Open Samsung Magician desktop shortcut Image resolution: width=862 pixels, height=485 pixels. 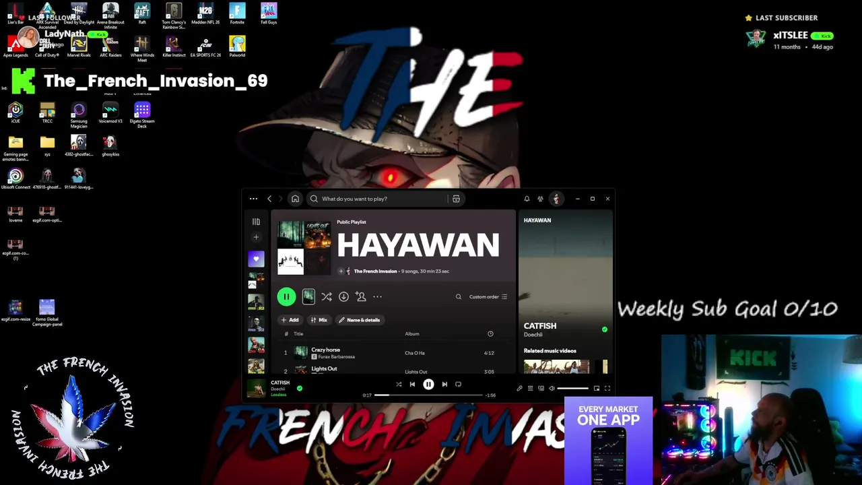pos(79,115)
